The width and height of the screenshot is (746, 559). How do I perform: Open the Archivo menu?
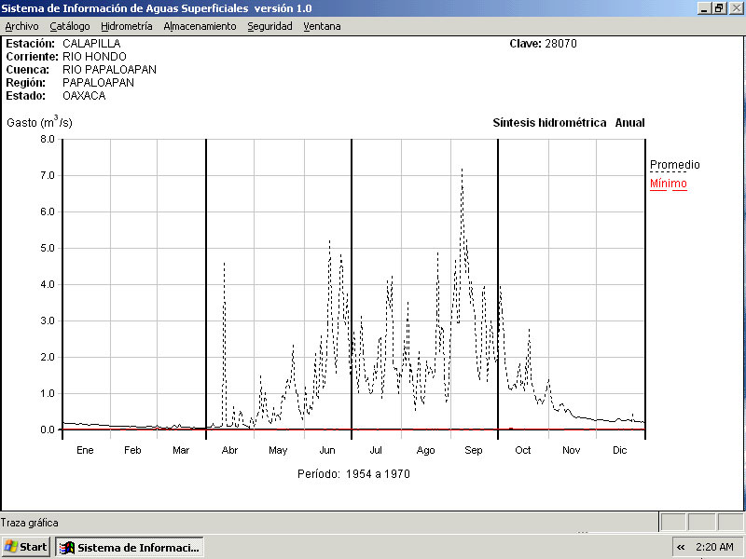pos(21,26)
